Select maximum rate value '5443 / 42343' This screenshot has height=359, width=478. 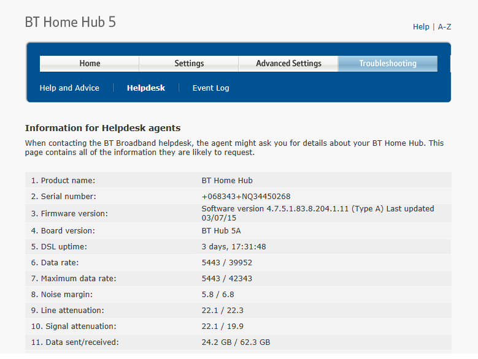tap(227, 278)
